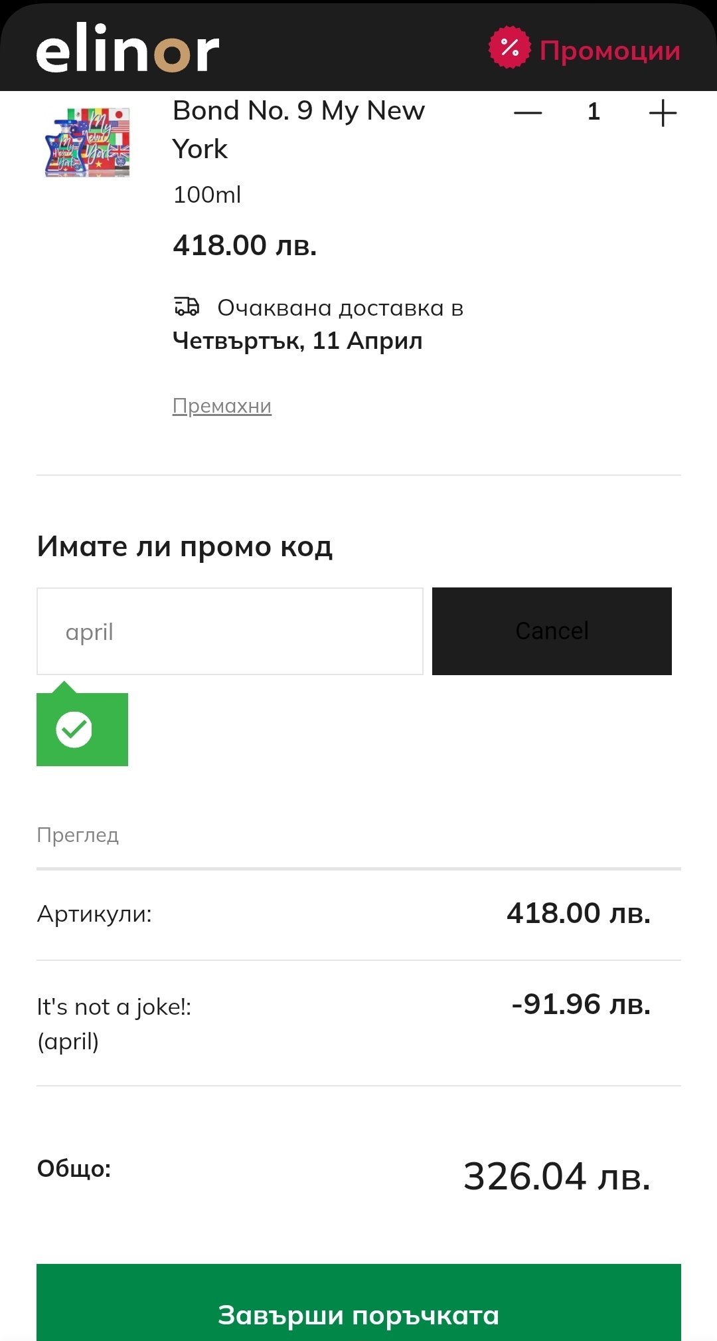The width and height of the screenshot is (717, 1341).
Task: Decrease quantity with the minus icon
Action: coord(528,113)
